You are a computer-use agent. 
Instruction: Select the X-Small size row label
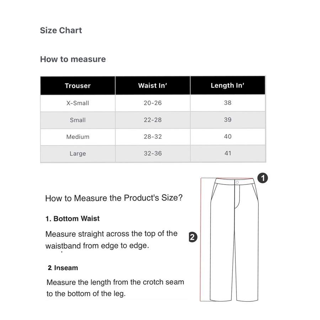(x=78, y=103)
